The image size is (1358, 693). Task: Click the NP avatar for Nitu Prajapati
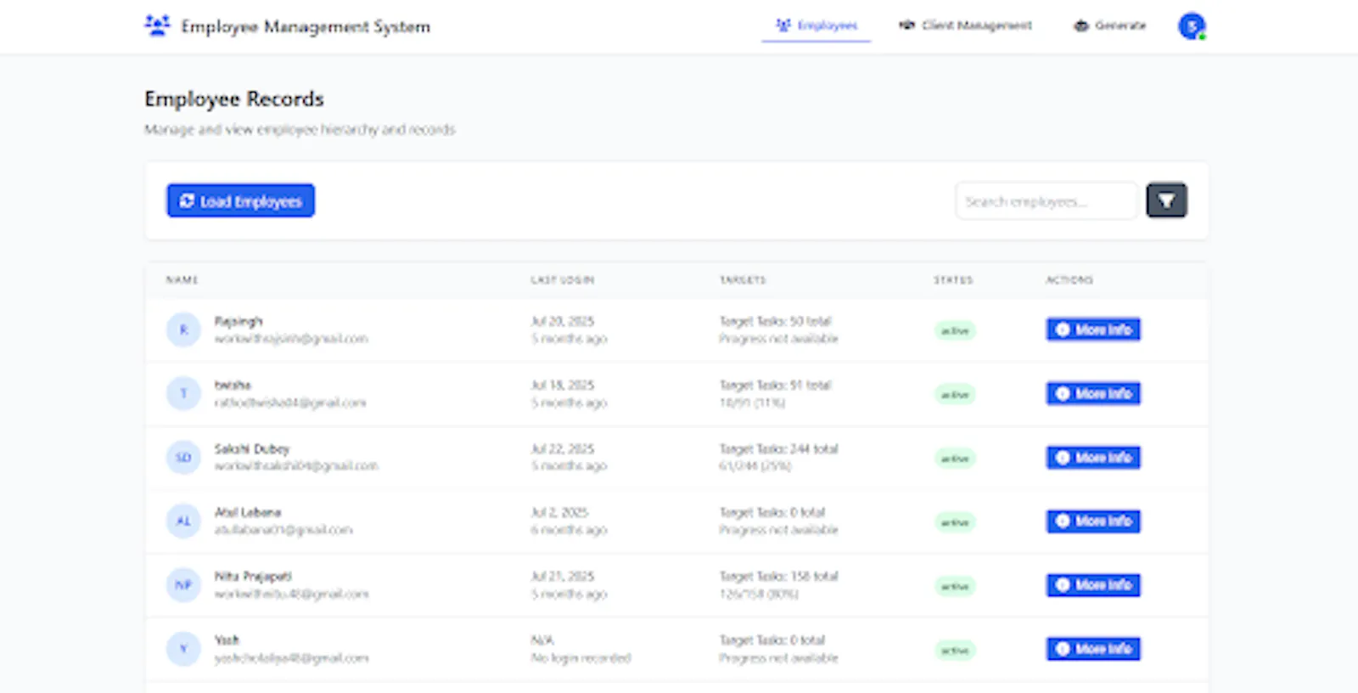[x=183, y=584]
